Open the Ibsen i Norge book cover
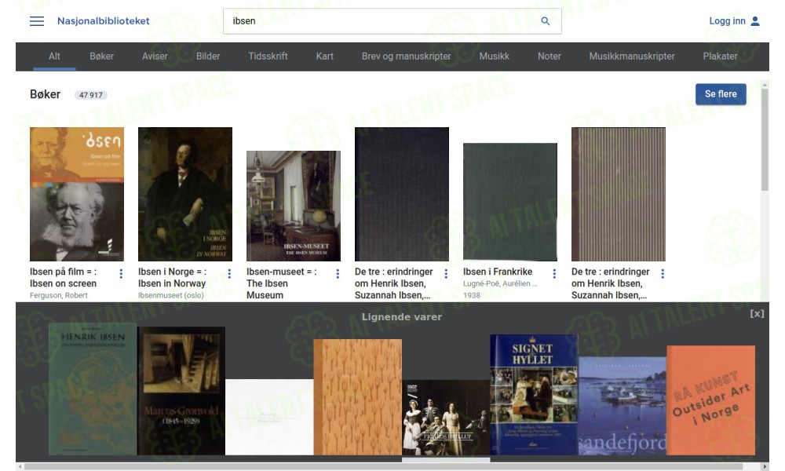Screen dimensions: 785x471 click(x=185, y=194)
